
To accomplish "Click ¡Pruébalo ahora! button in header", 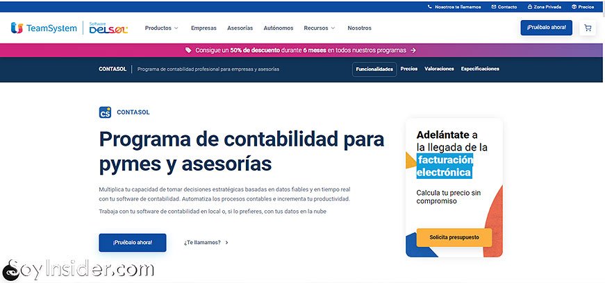I will click(x=547, y=28).
